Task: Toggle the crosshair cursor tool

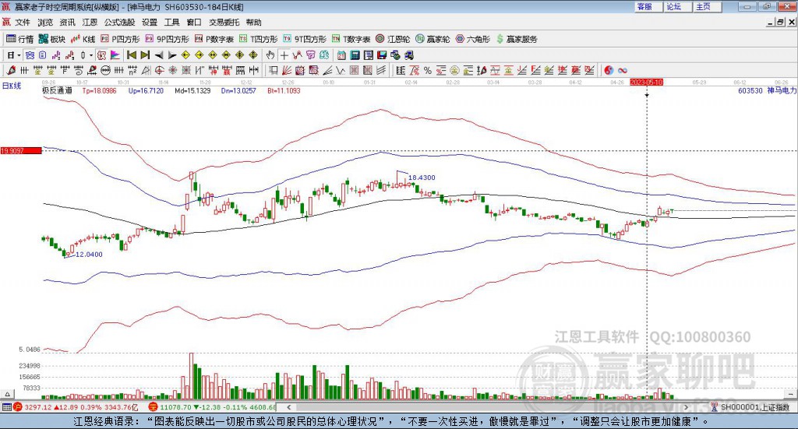Action: (x=284, y=55)
